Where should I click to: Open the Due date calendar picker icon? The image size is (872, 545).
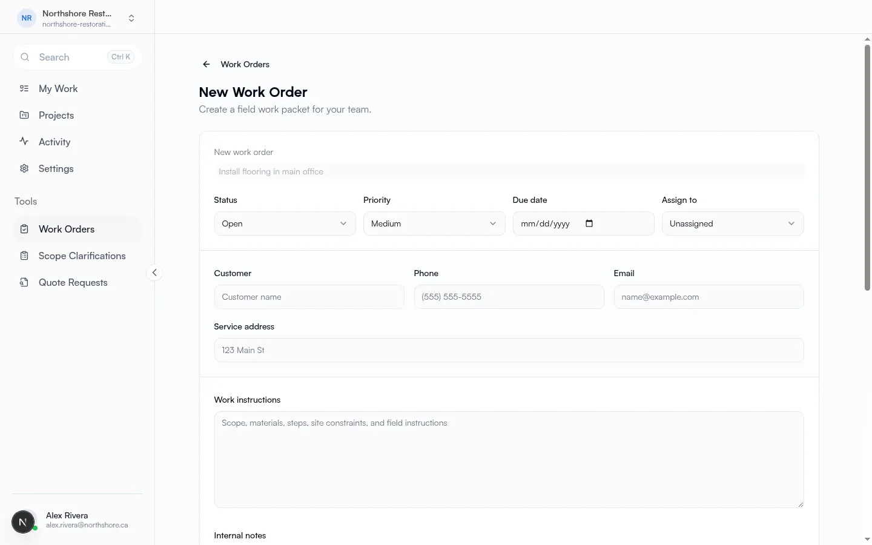[x=589, y=223]
